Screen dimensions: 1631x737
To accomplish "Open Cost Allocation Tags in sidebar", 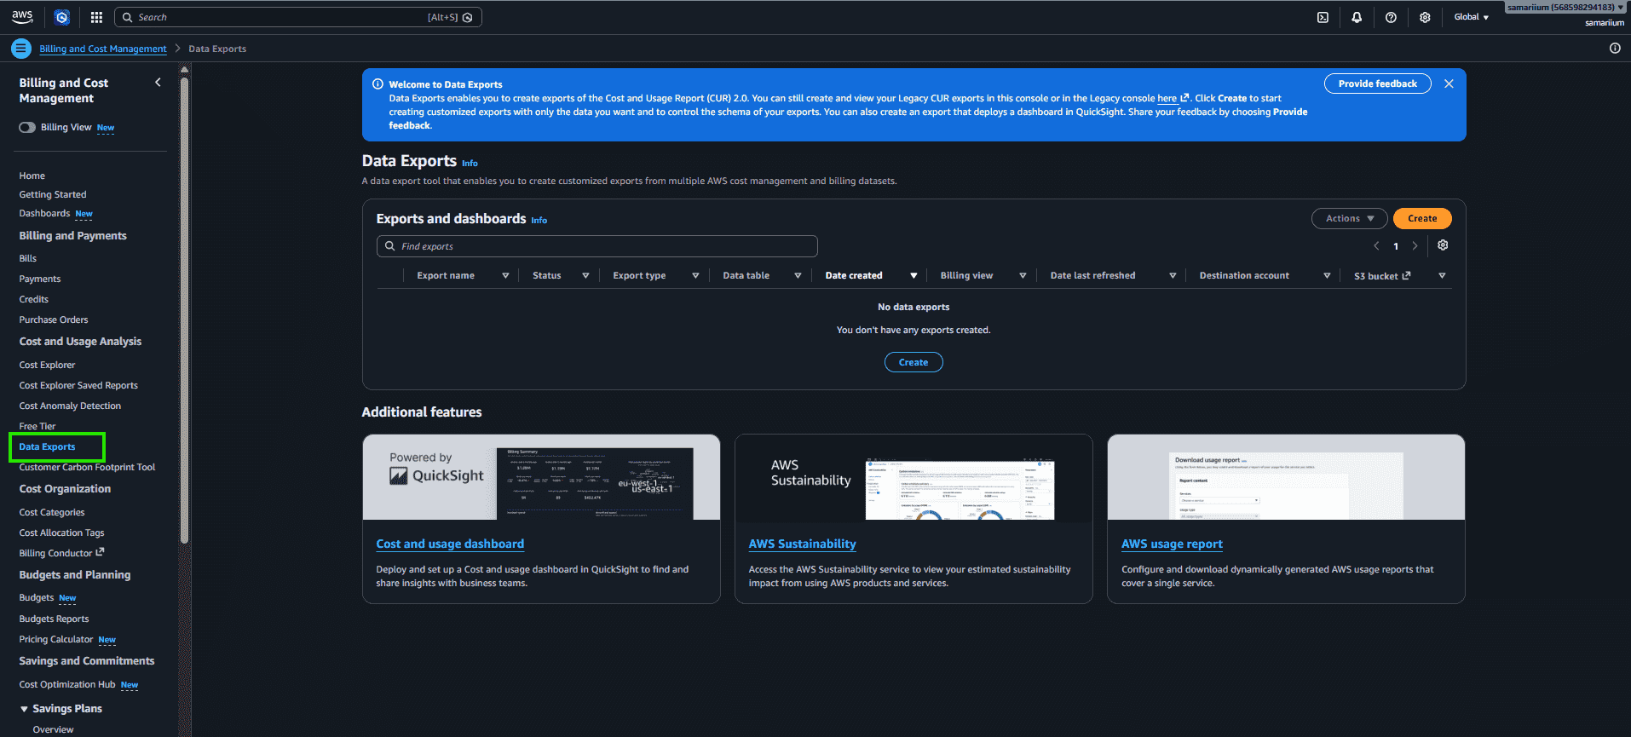I will (61, 533).
